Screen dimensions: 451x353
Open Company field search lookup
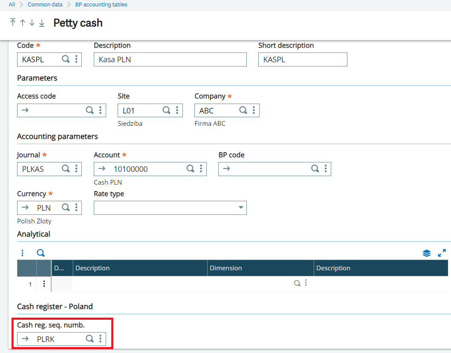point(243,110)
